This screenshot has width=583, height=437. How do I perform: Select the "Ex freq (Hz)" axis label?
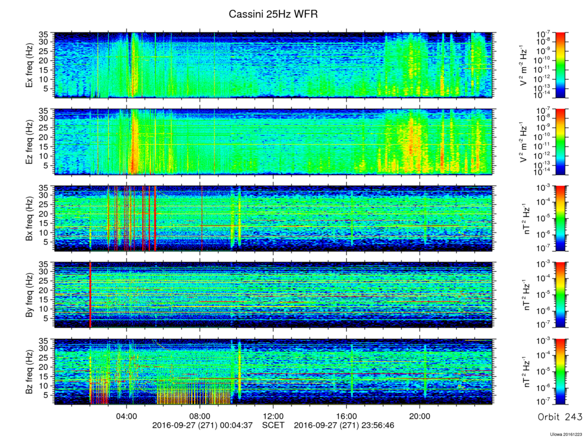click(30, 66)
